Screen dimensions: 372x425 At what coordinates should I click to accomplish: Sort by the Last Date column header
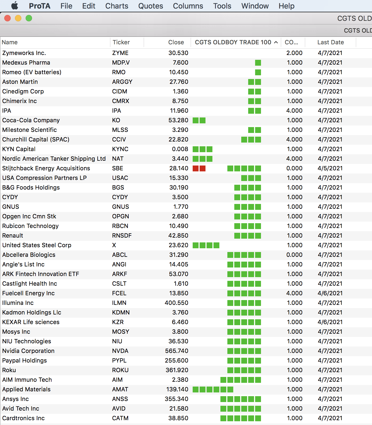coord(330,42)
